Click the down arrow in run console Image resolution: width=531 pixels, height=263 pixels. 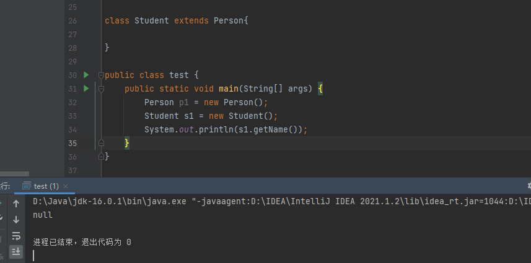pyautogui.click(x=16, y=220)
